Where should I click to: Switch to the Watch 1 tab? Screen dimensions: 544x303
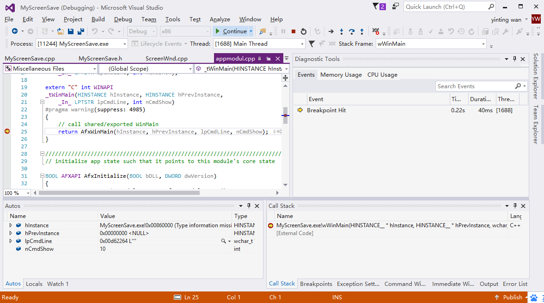58,284
